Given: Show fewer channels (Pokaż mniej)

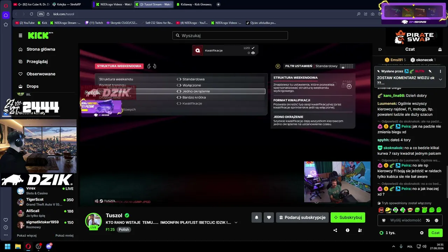Looking at the screenshot, I should click(x=64, y=236).
